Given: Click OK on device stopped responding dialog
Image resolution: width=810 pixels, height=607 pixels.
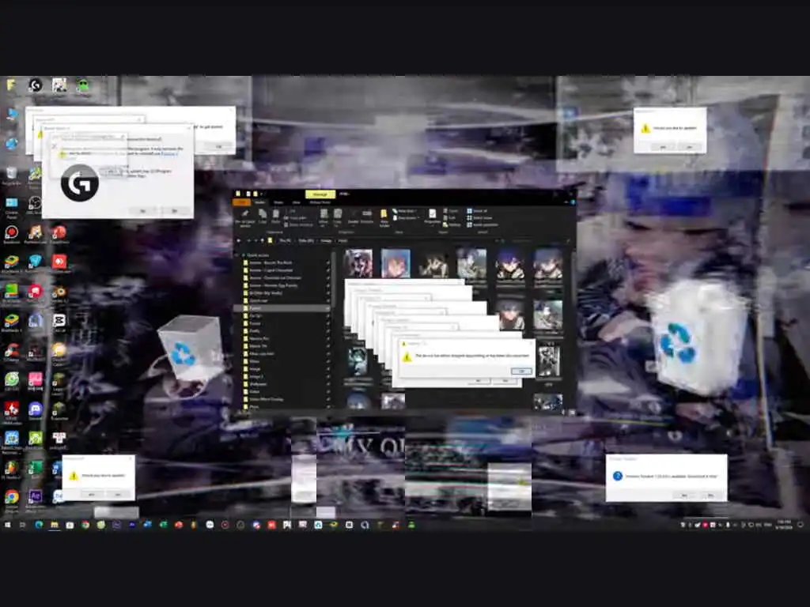Looking at the screenshot, I should 520,371.
